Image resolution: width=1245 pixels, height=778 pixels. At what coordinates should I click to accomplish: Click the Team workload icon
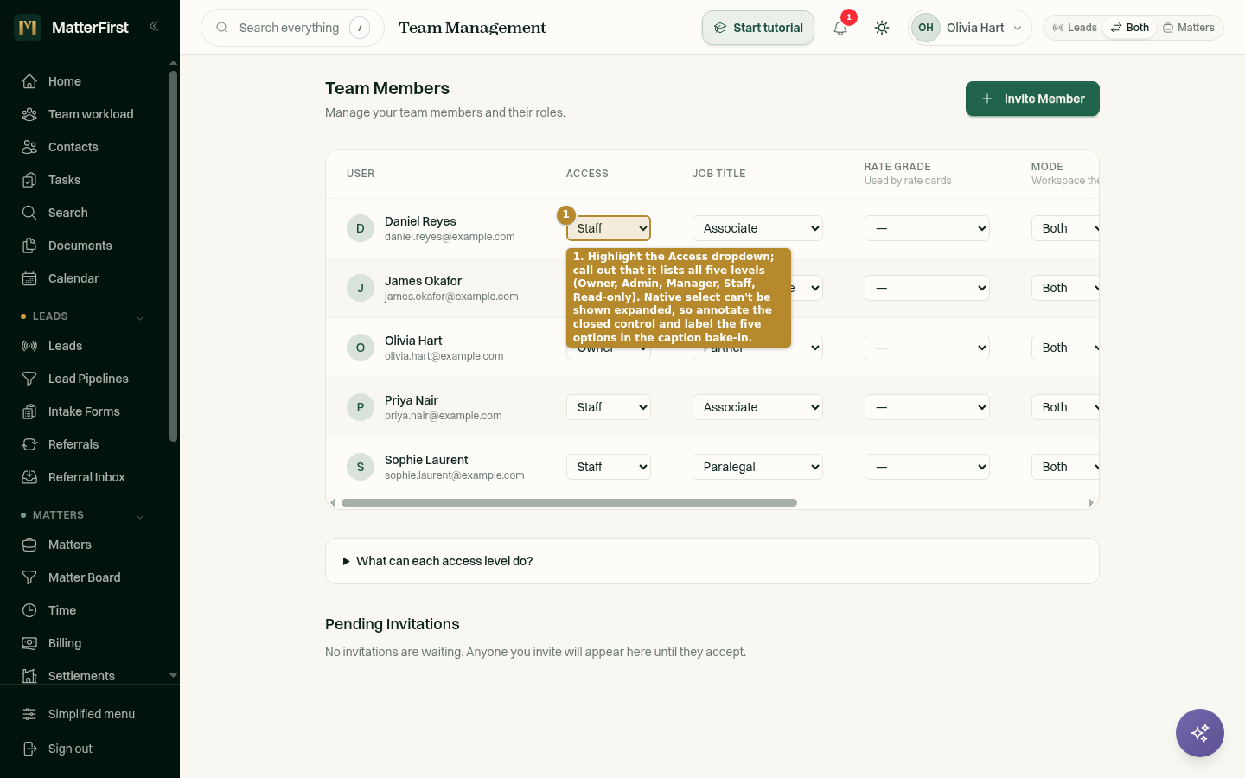[29, 114]
